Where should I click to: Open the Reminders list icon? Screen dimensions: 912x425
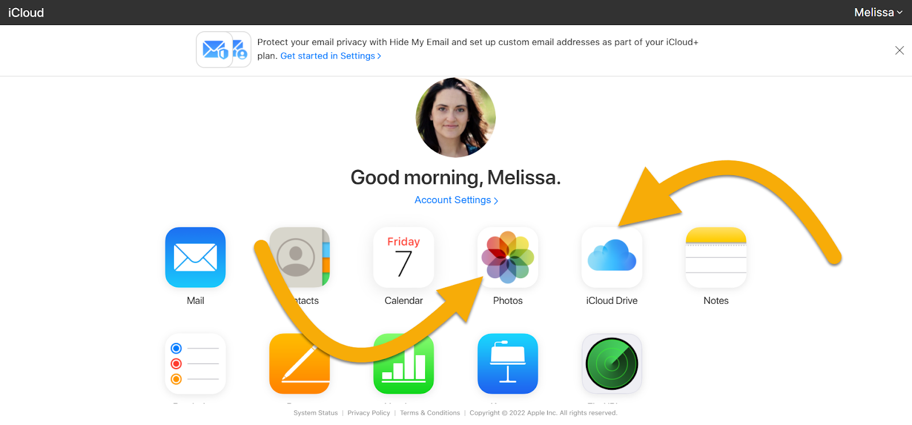point(196,364)
